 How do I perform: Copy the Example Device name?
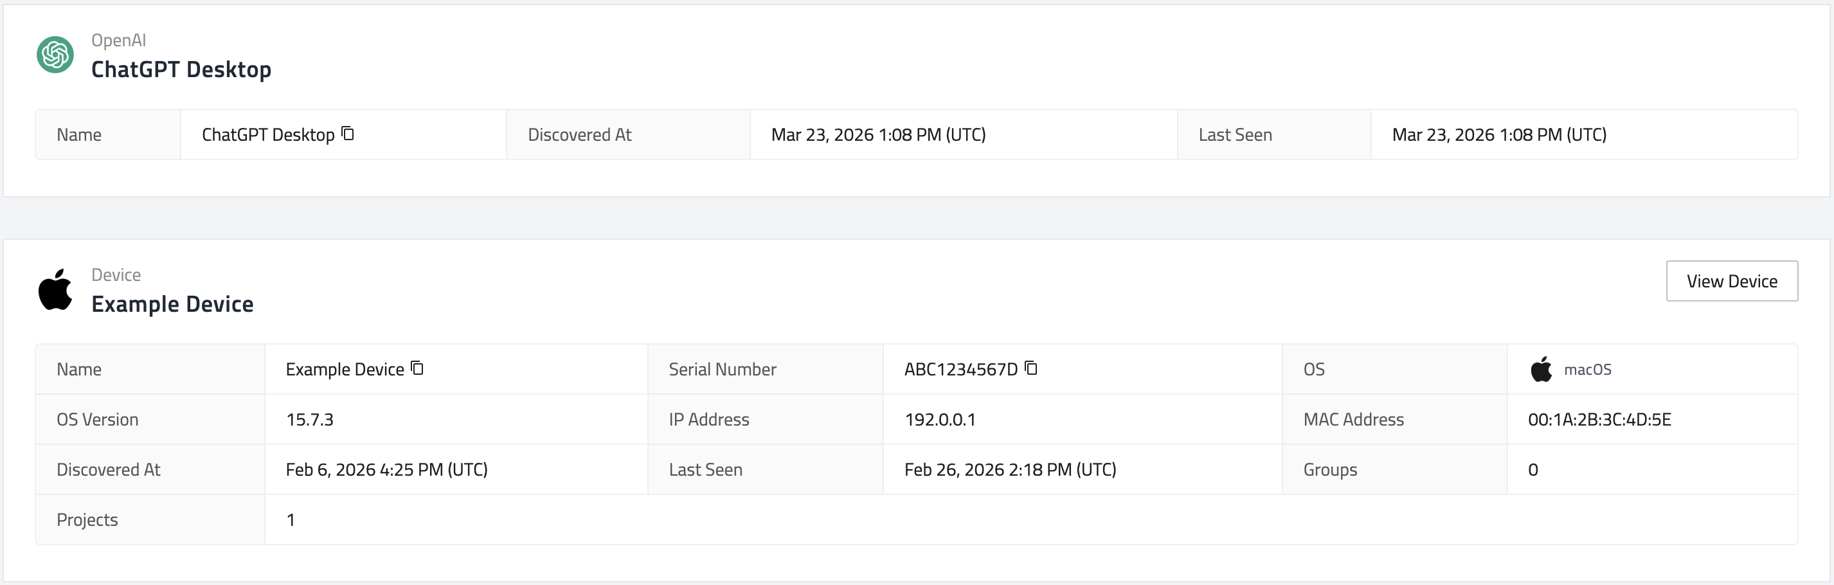pyautogui.click(x=417, y=368)
